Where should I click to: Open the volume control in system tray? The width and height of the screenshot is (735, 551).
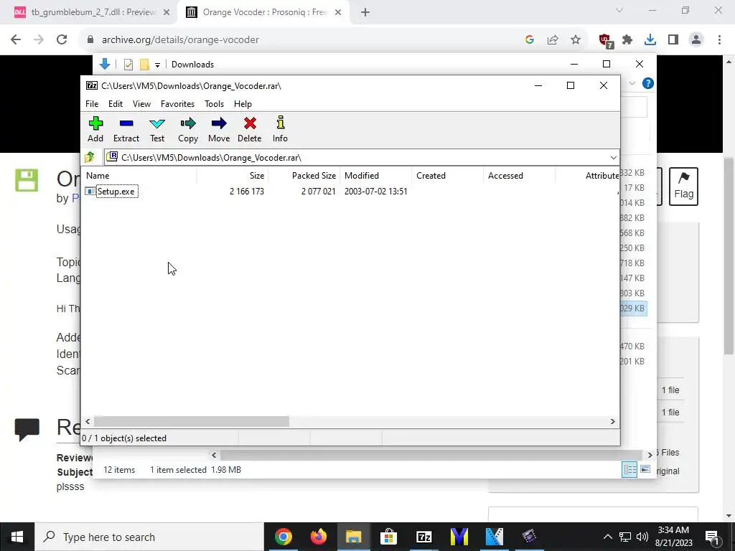point(642,537)
